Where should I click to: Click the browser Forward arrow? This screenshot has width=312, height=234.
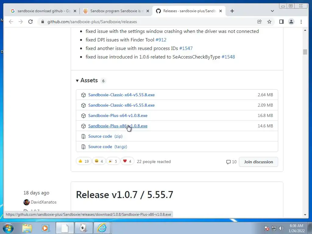click(x=21, y=22)
